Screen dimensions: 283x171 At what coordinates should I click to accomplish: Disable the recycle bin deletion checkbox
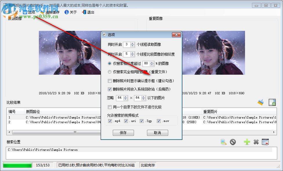(x=109, y=89)
